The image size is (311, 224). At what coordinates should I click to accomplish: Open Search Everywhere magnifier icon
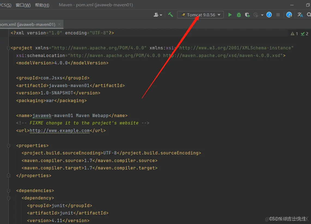pyautogui.click(x=309, y=15)
